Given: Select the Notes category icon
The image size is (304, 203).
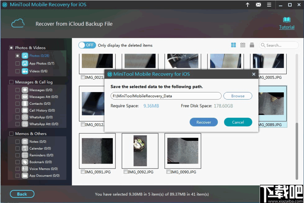Looking at the screenshot, I should coord(25,142).
